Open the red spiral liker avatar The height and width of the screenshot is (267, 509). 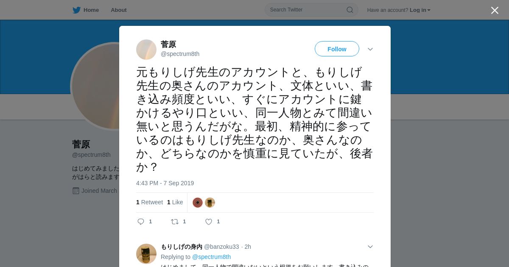pyautogui.click(x=198, y=203)
